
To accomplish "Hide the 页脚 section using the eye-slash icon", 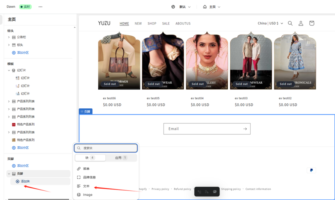I will (x=215, y=191).
